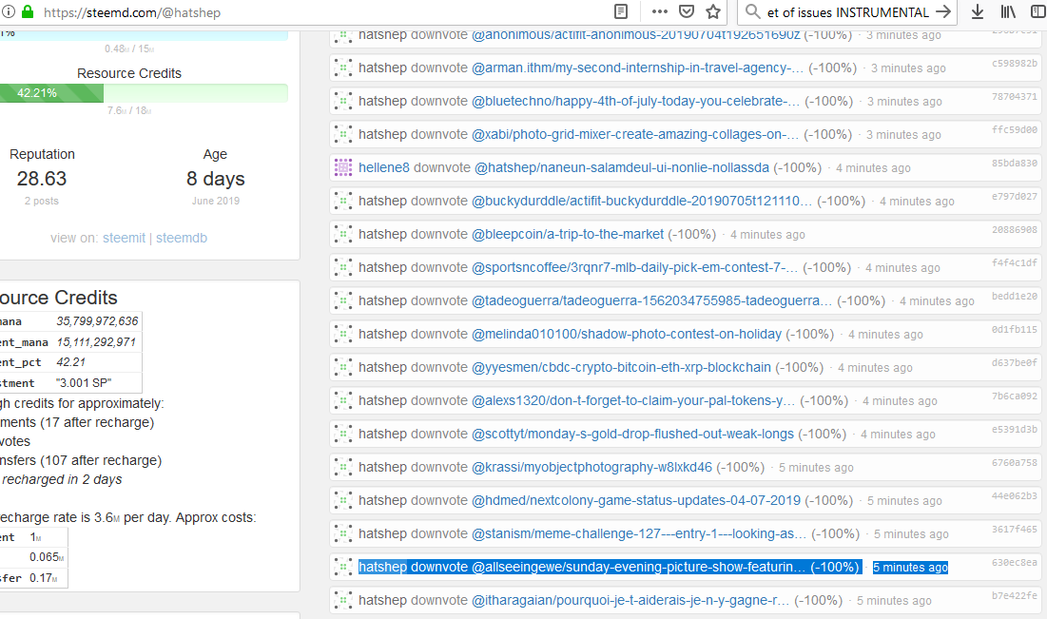This screenshot has height=619, width=1047.
Task: Open the @bleepcoin/a-trip-to-the-market post link
Action: coord(568,234)
